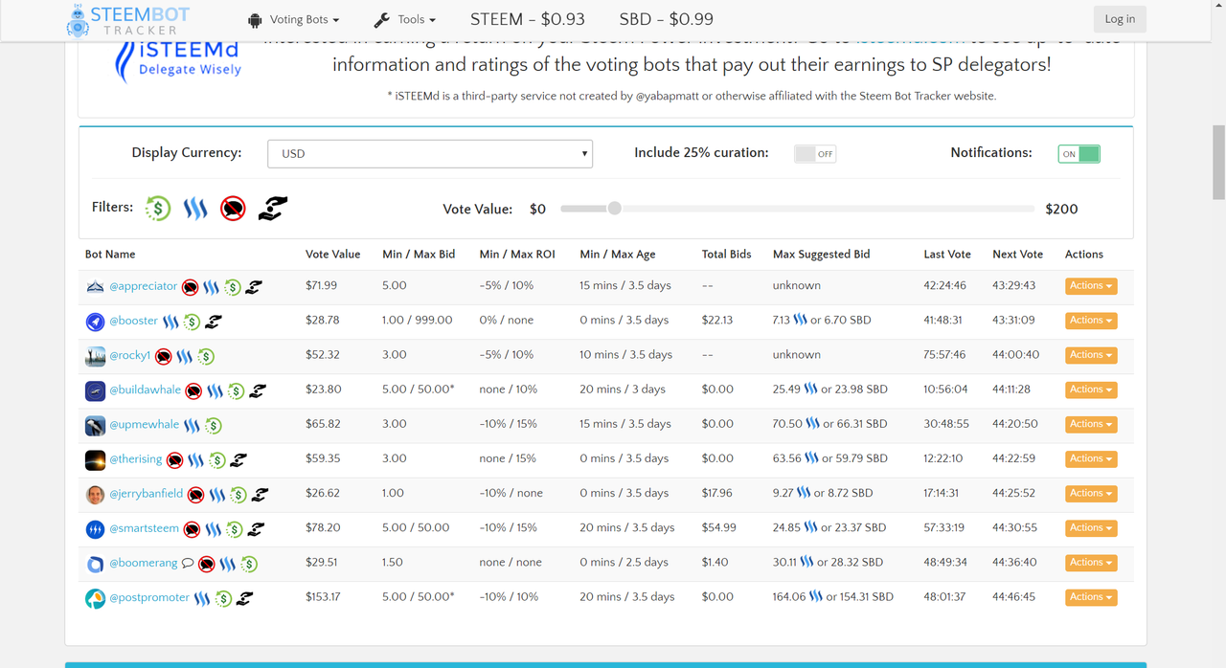Open Actions dropdown for @smartsteem
Screen dimensions: 1226x668
1091,527
